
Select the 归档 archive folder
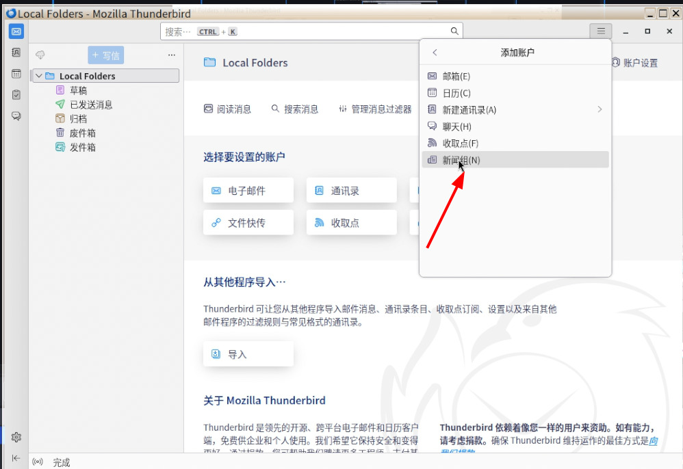coord(72,119)
